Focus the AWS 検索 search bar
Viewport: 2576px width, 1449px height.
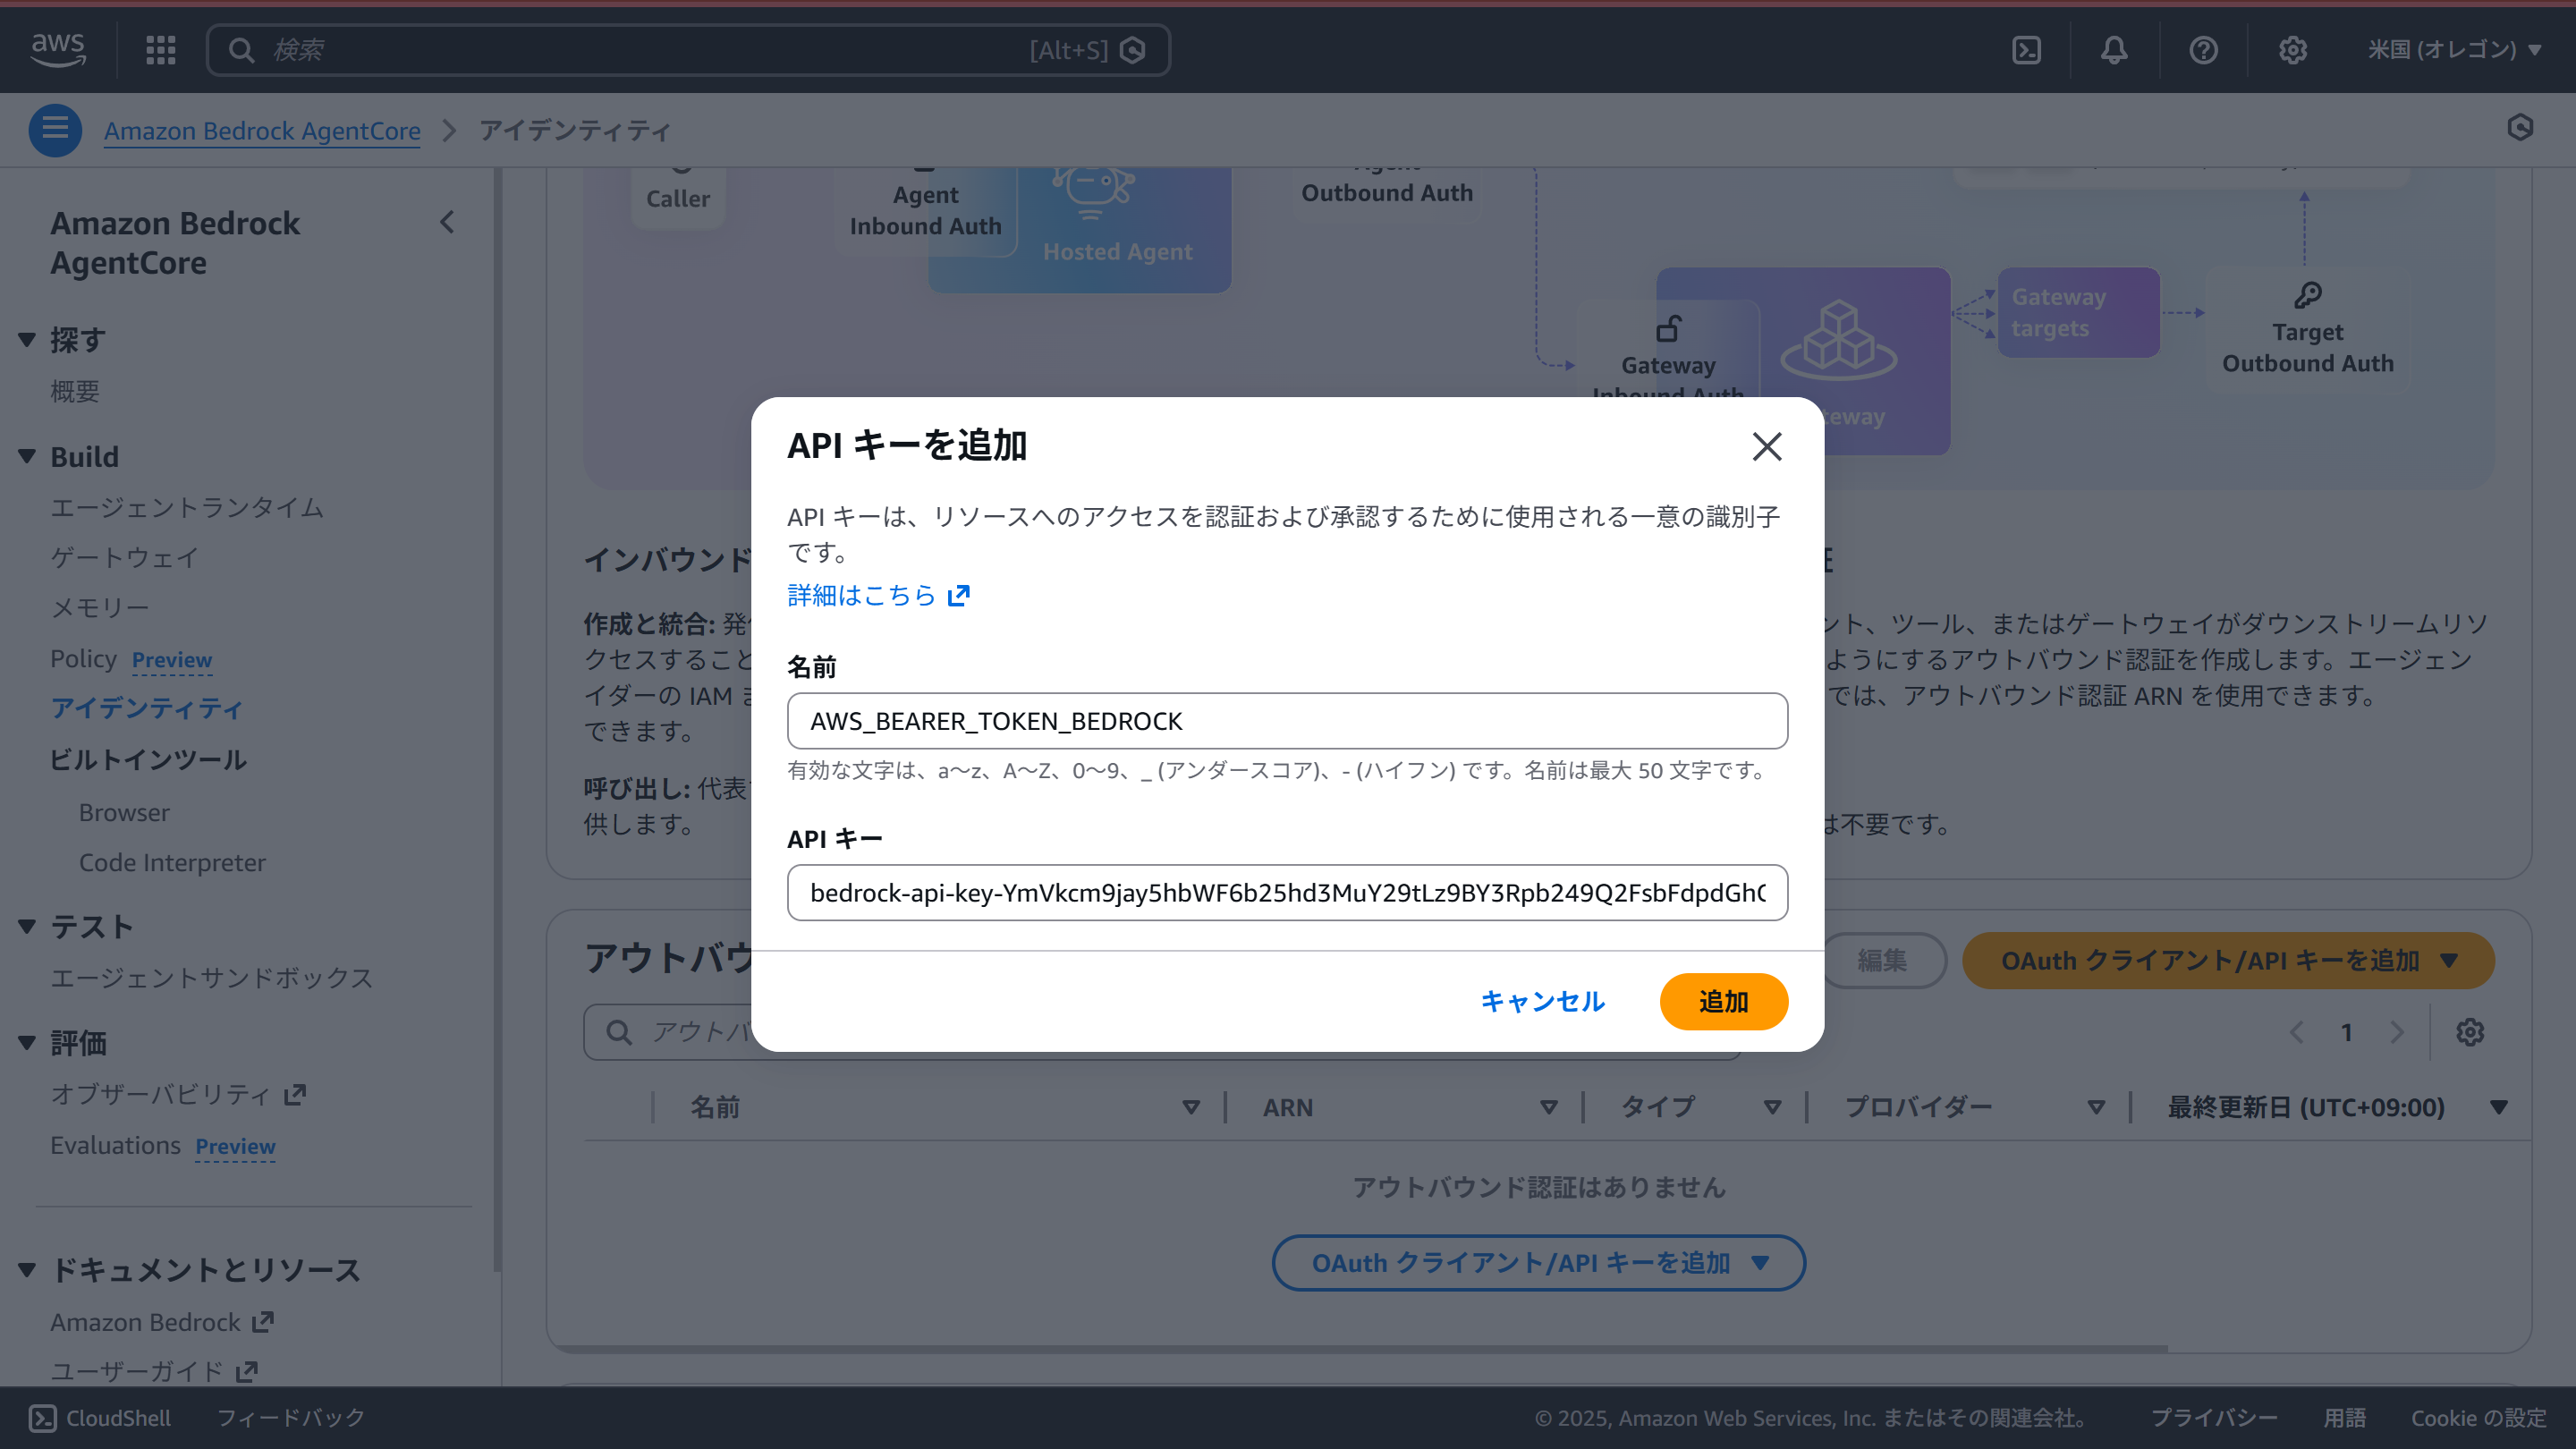coord(688,50)
